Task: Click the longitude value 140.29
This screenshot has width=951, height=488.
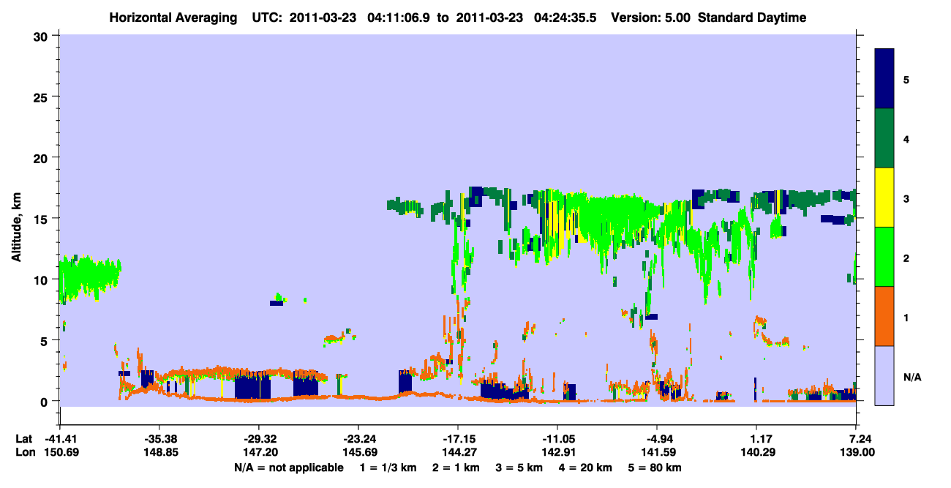Action: (757, 452)
